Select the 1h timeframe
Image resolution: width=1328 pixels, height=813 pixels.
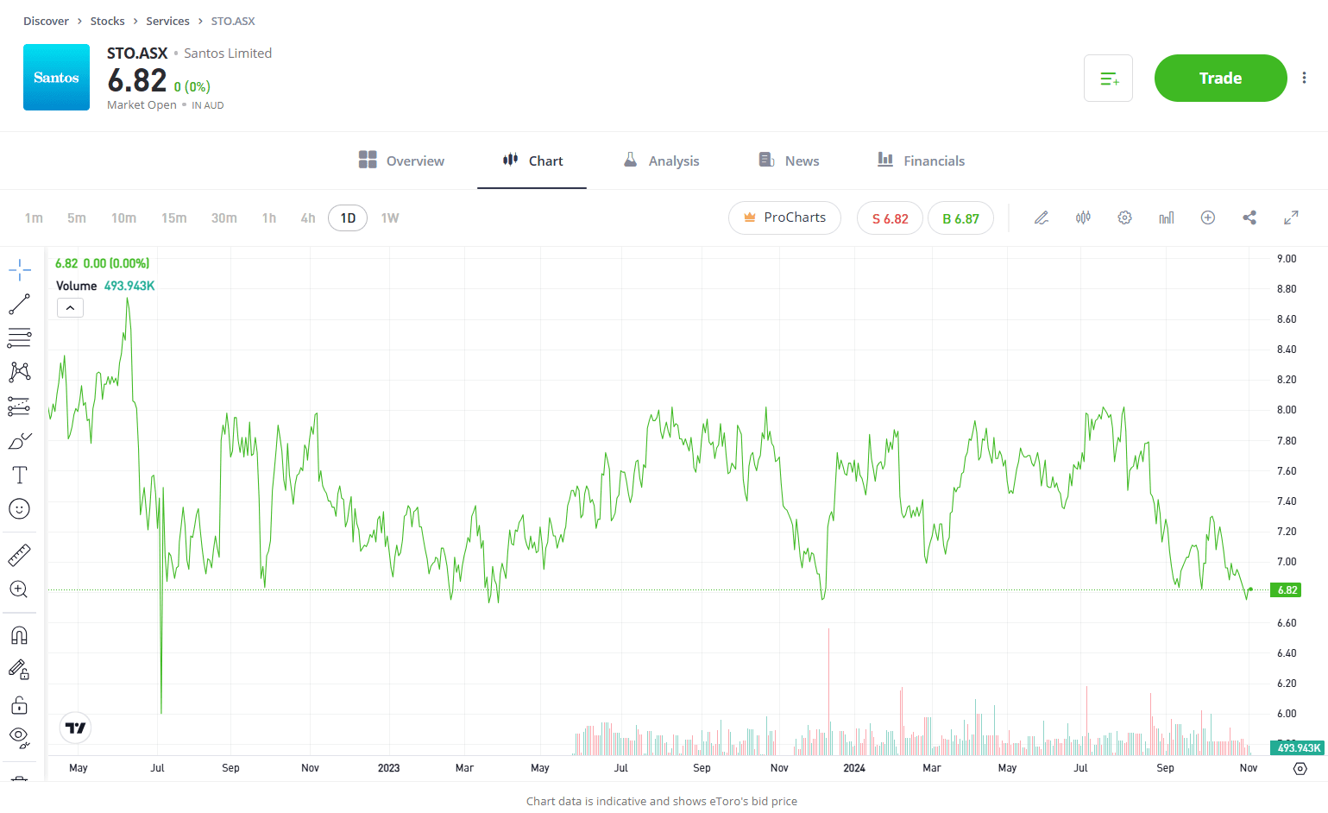click(269, 218)
